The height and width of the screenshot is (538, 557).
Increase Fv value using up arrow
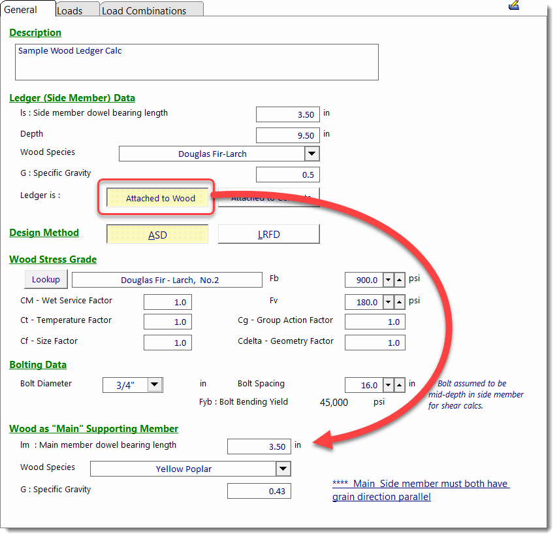[x=399, y=302]
